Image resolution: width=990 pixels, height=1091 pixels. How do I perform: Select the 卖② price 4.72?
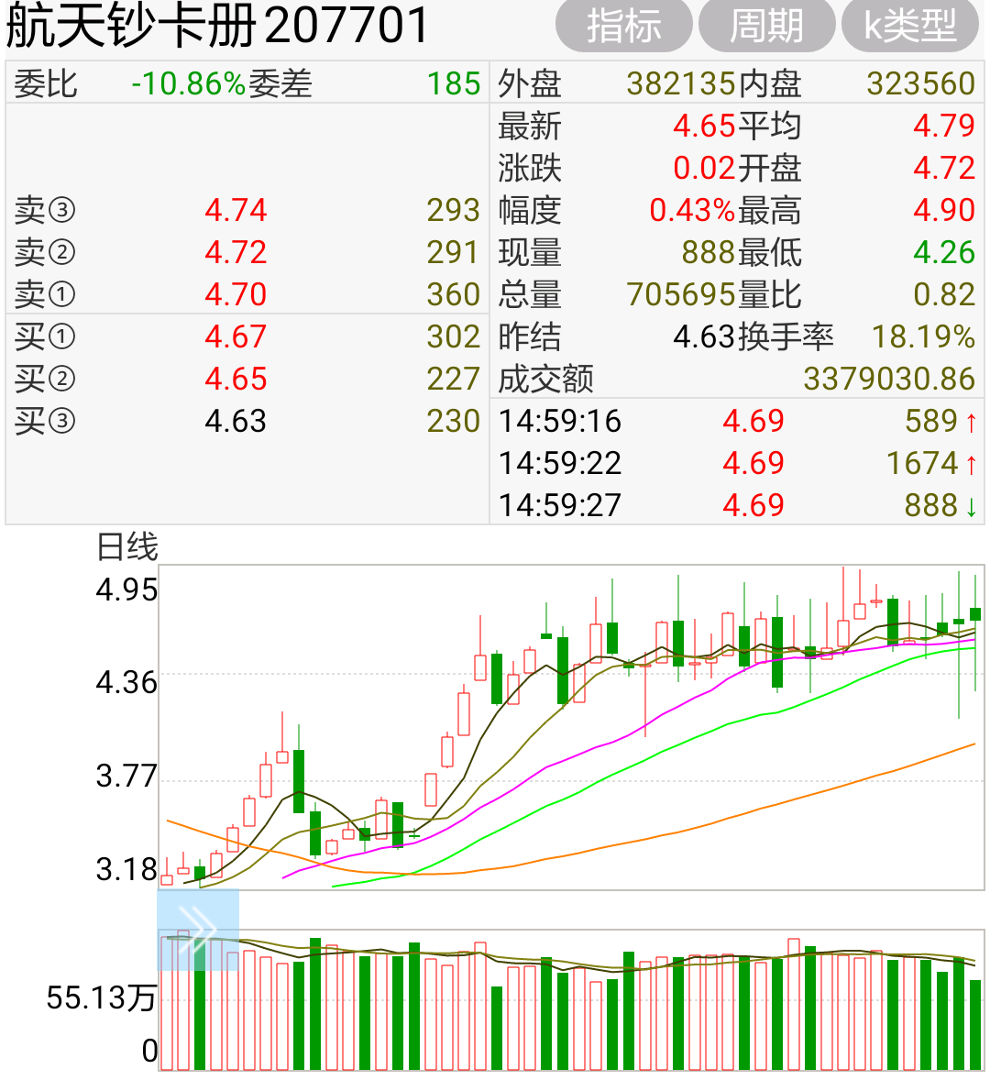point(236,252)
